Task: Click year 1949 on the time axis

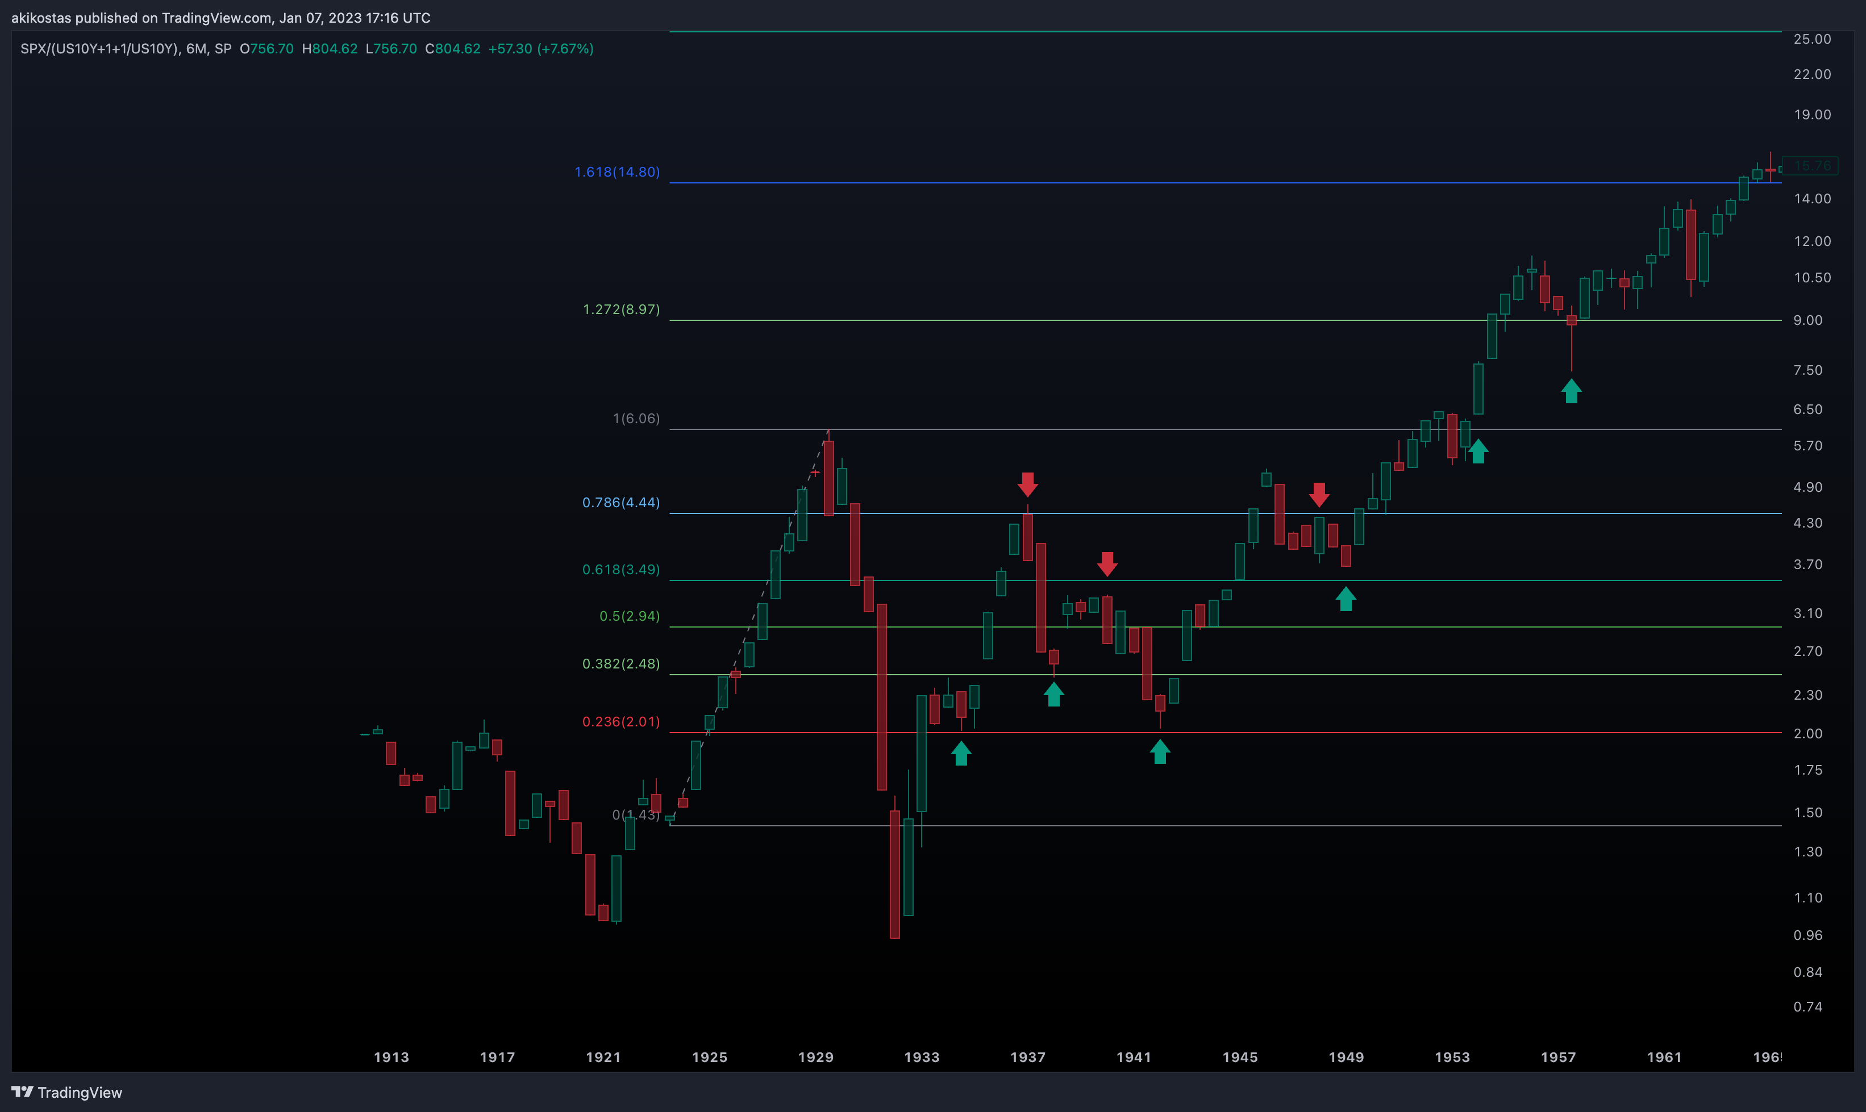Action: (x=1347, y=1057)
